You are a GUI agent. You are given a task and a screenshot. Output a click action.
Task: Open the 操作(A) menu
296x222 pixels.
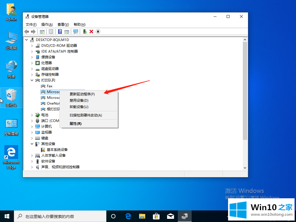click(x=47, y=25)
